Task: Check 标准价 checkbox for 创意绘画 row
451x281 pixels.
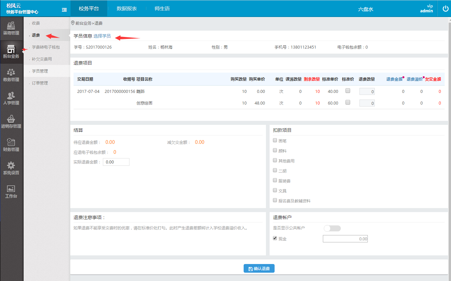Action: click(348, 103)
